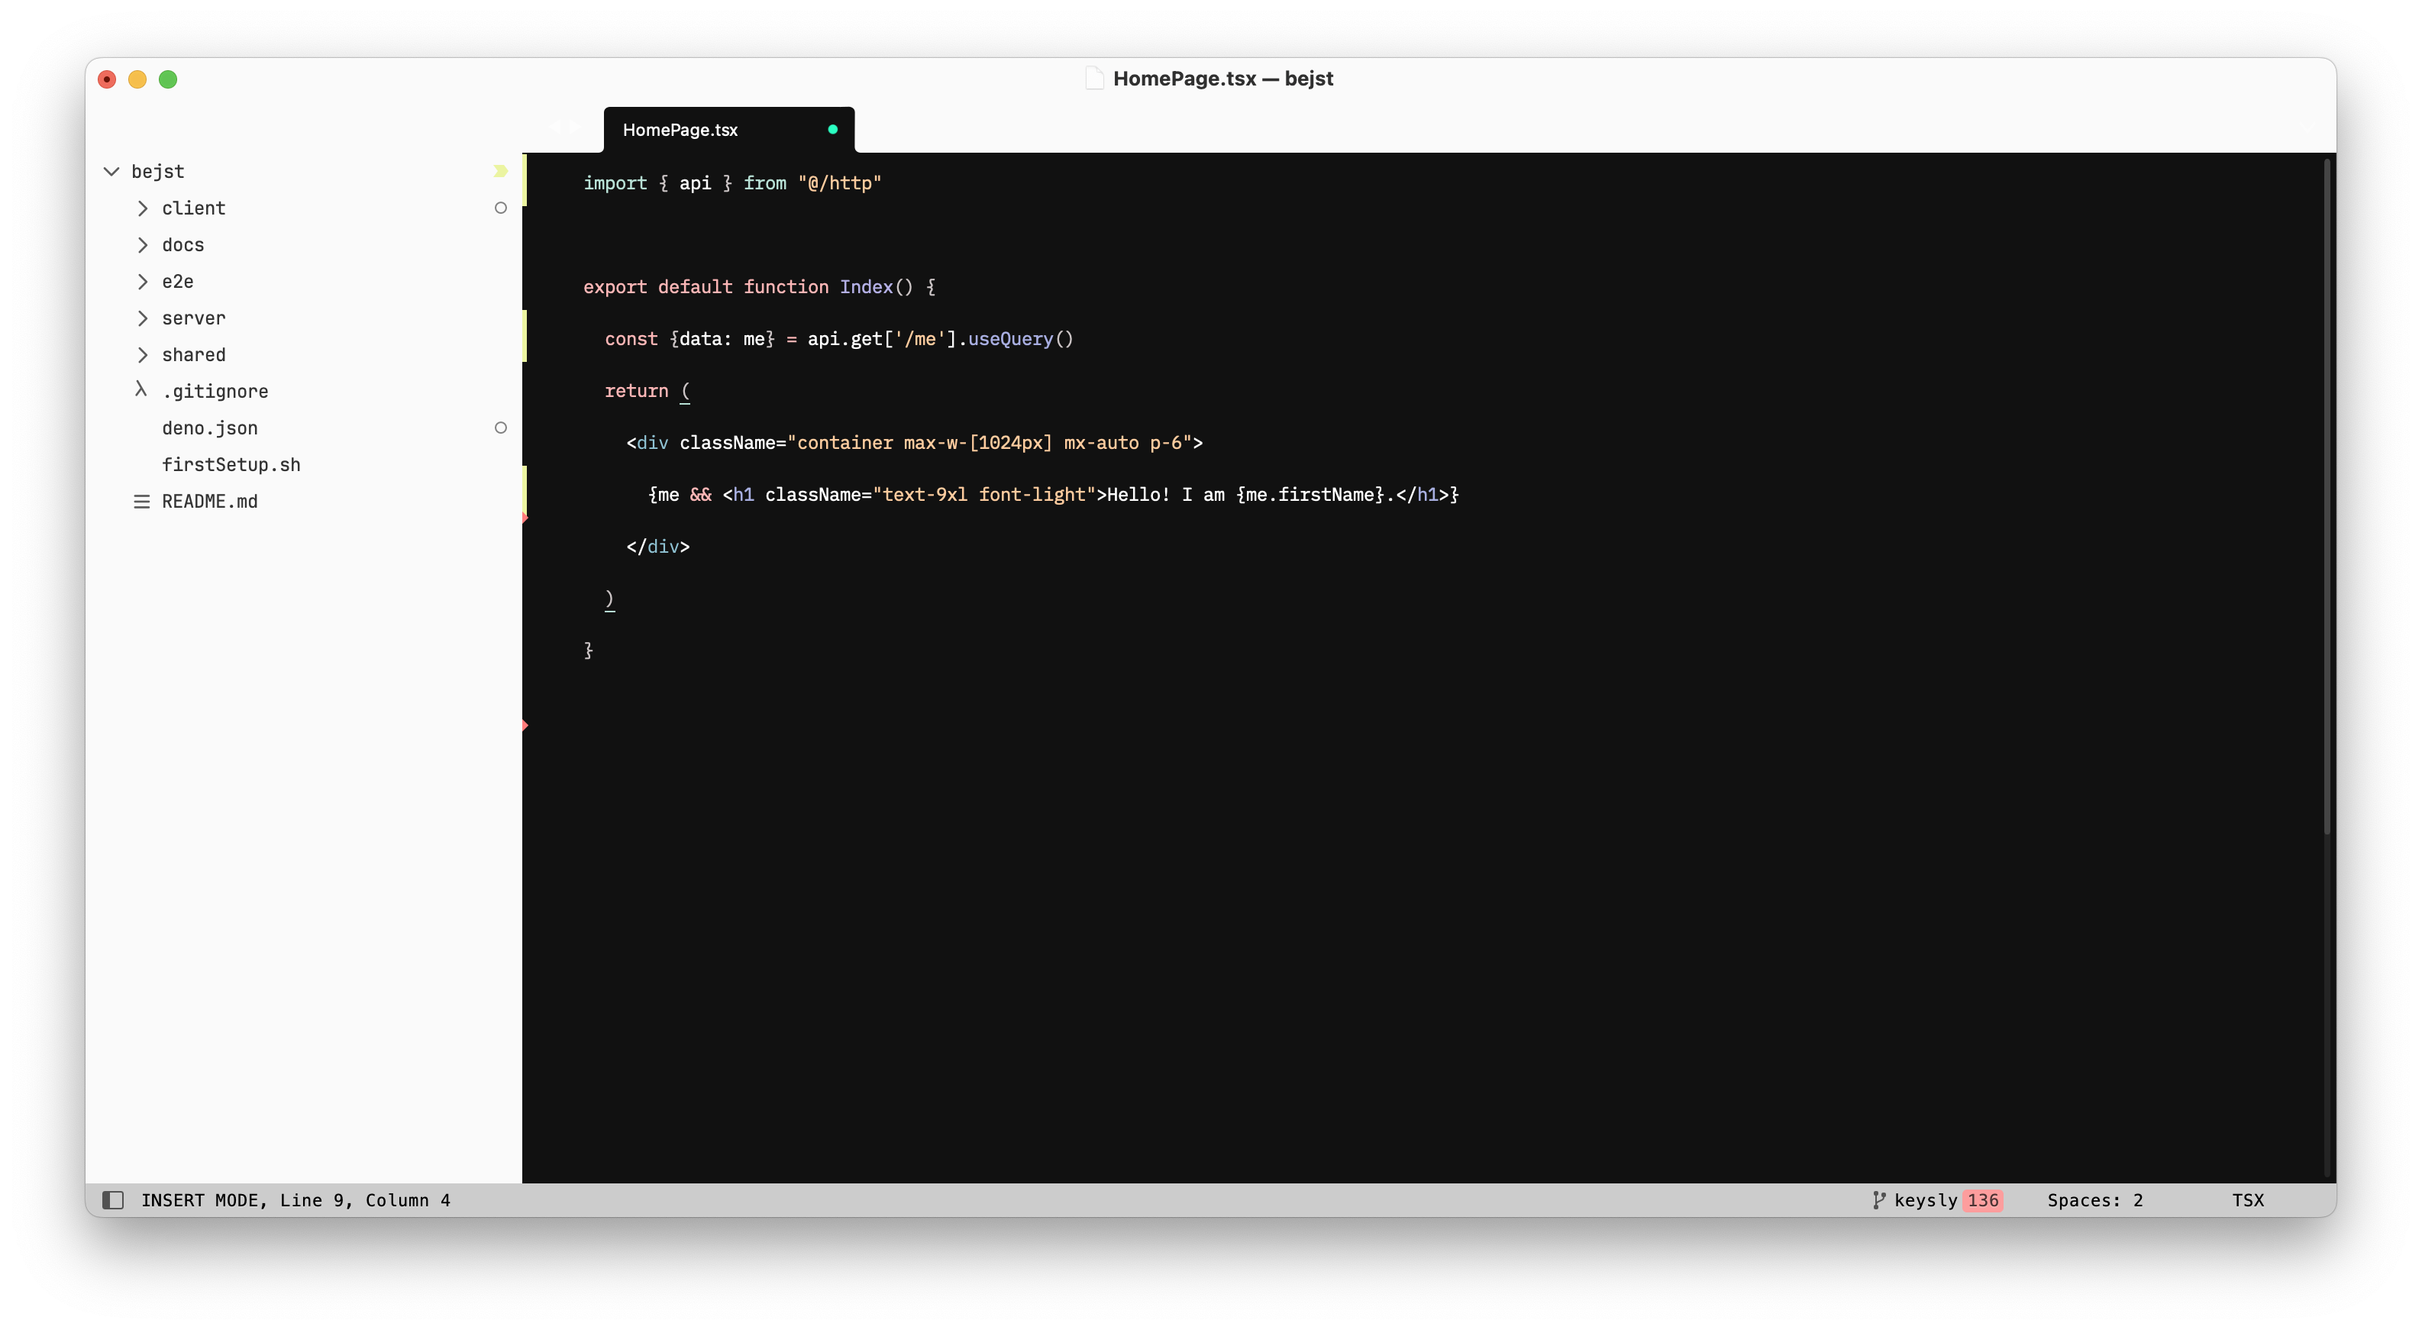Click the red 136 changes badge
Viewport: 2422px width, 1330px height.
[1982, 1200]
